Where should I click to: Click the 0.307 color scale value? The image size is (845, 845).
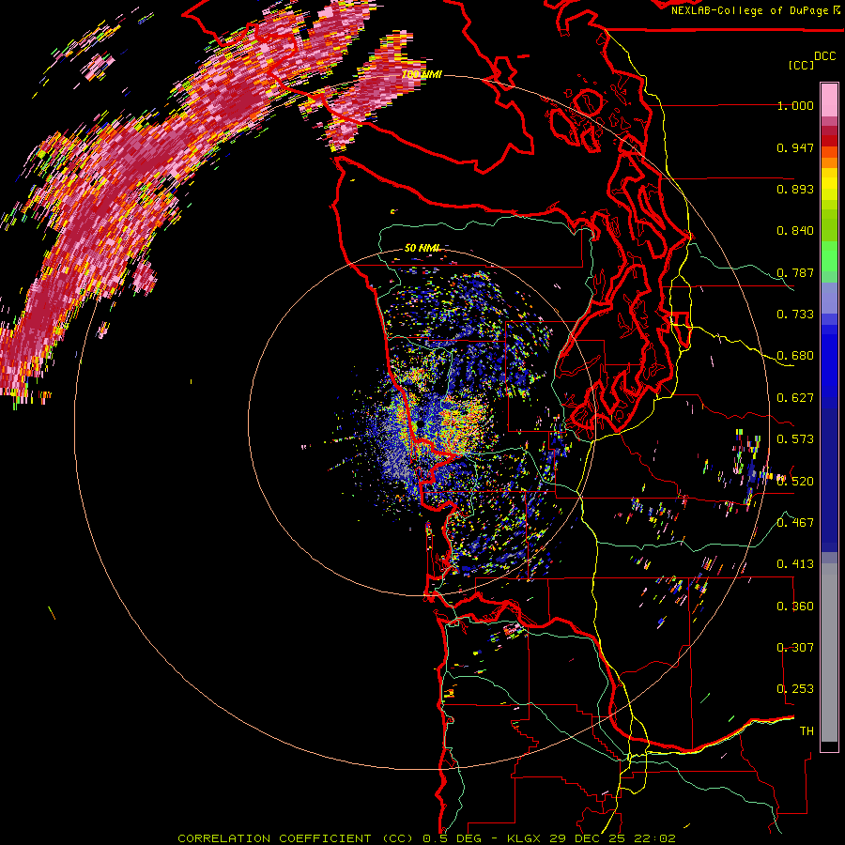click(795, 648)
